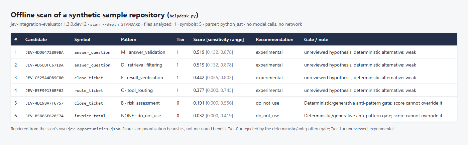The height and width of the screenshot is (145, 468).
Task: Click 'do_not_use' recommendation in risk_assessment row
Action: (267, 103)
